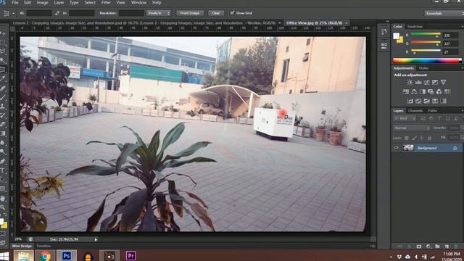This screenshot has height=261, width=464.
Task: Select the Clone Stamp tool
Action: [3, 107]
